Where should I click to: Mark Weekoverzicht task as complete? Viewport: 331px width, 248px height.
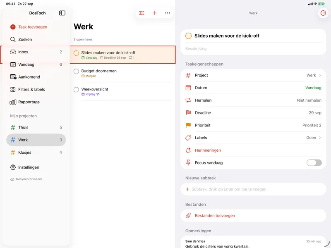click(76, 90)
